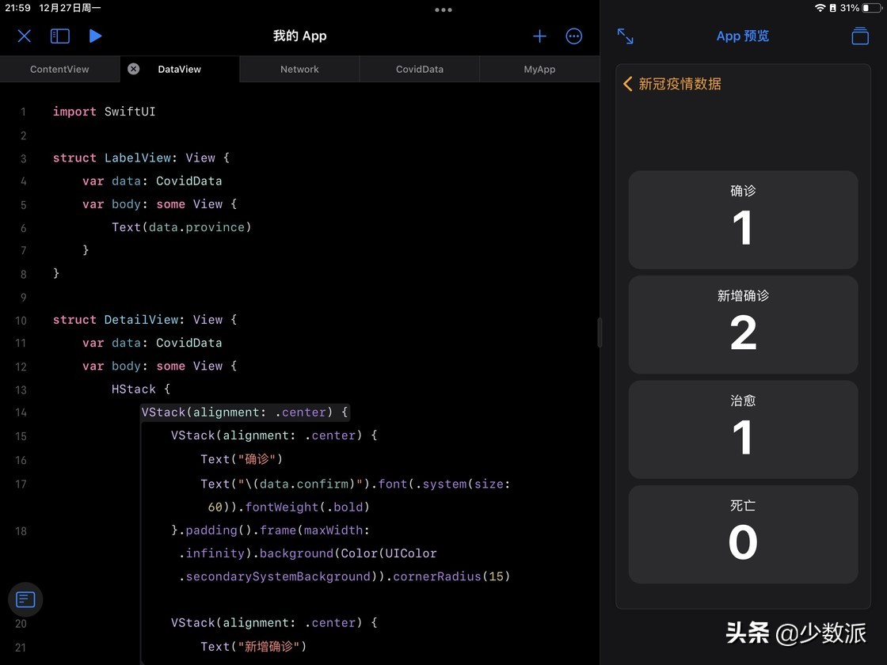
Task: Click line number 10 in gutter
Action: click(21, 321)
